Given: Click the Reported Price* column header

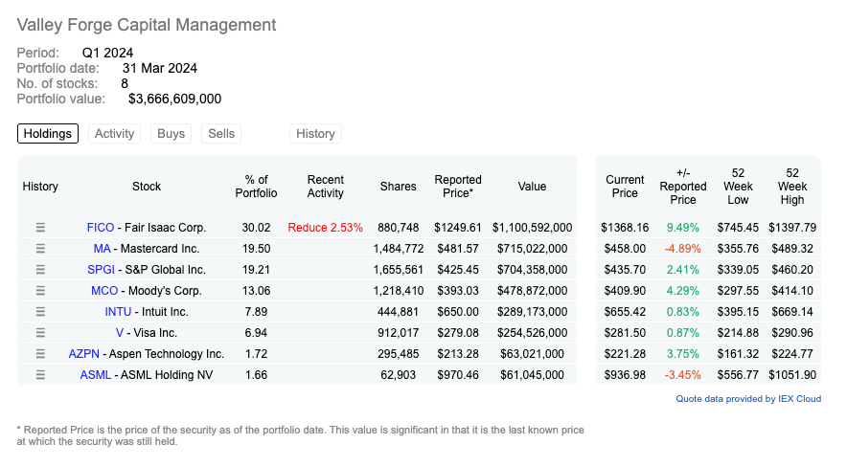Looking at the screenshot, I should click(458, 187).
